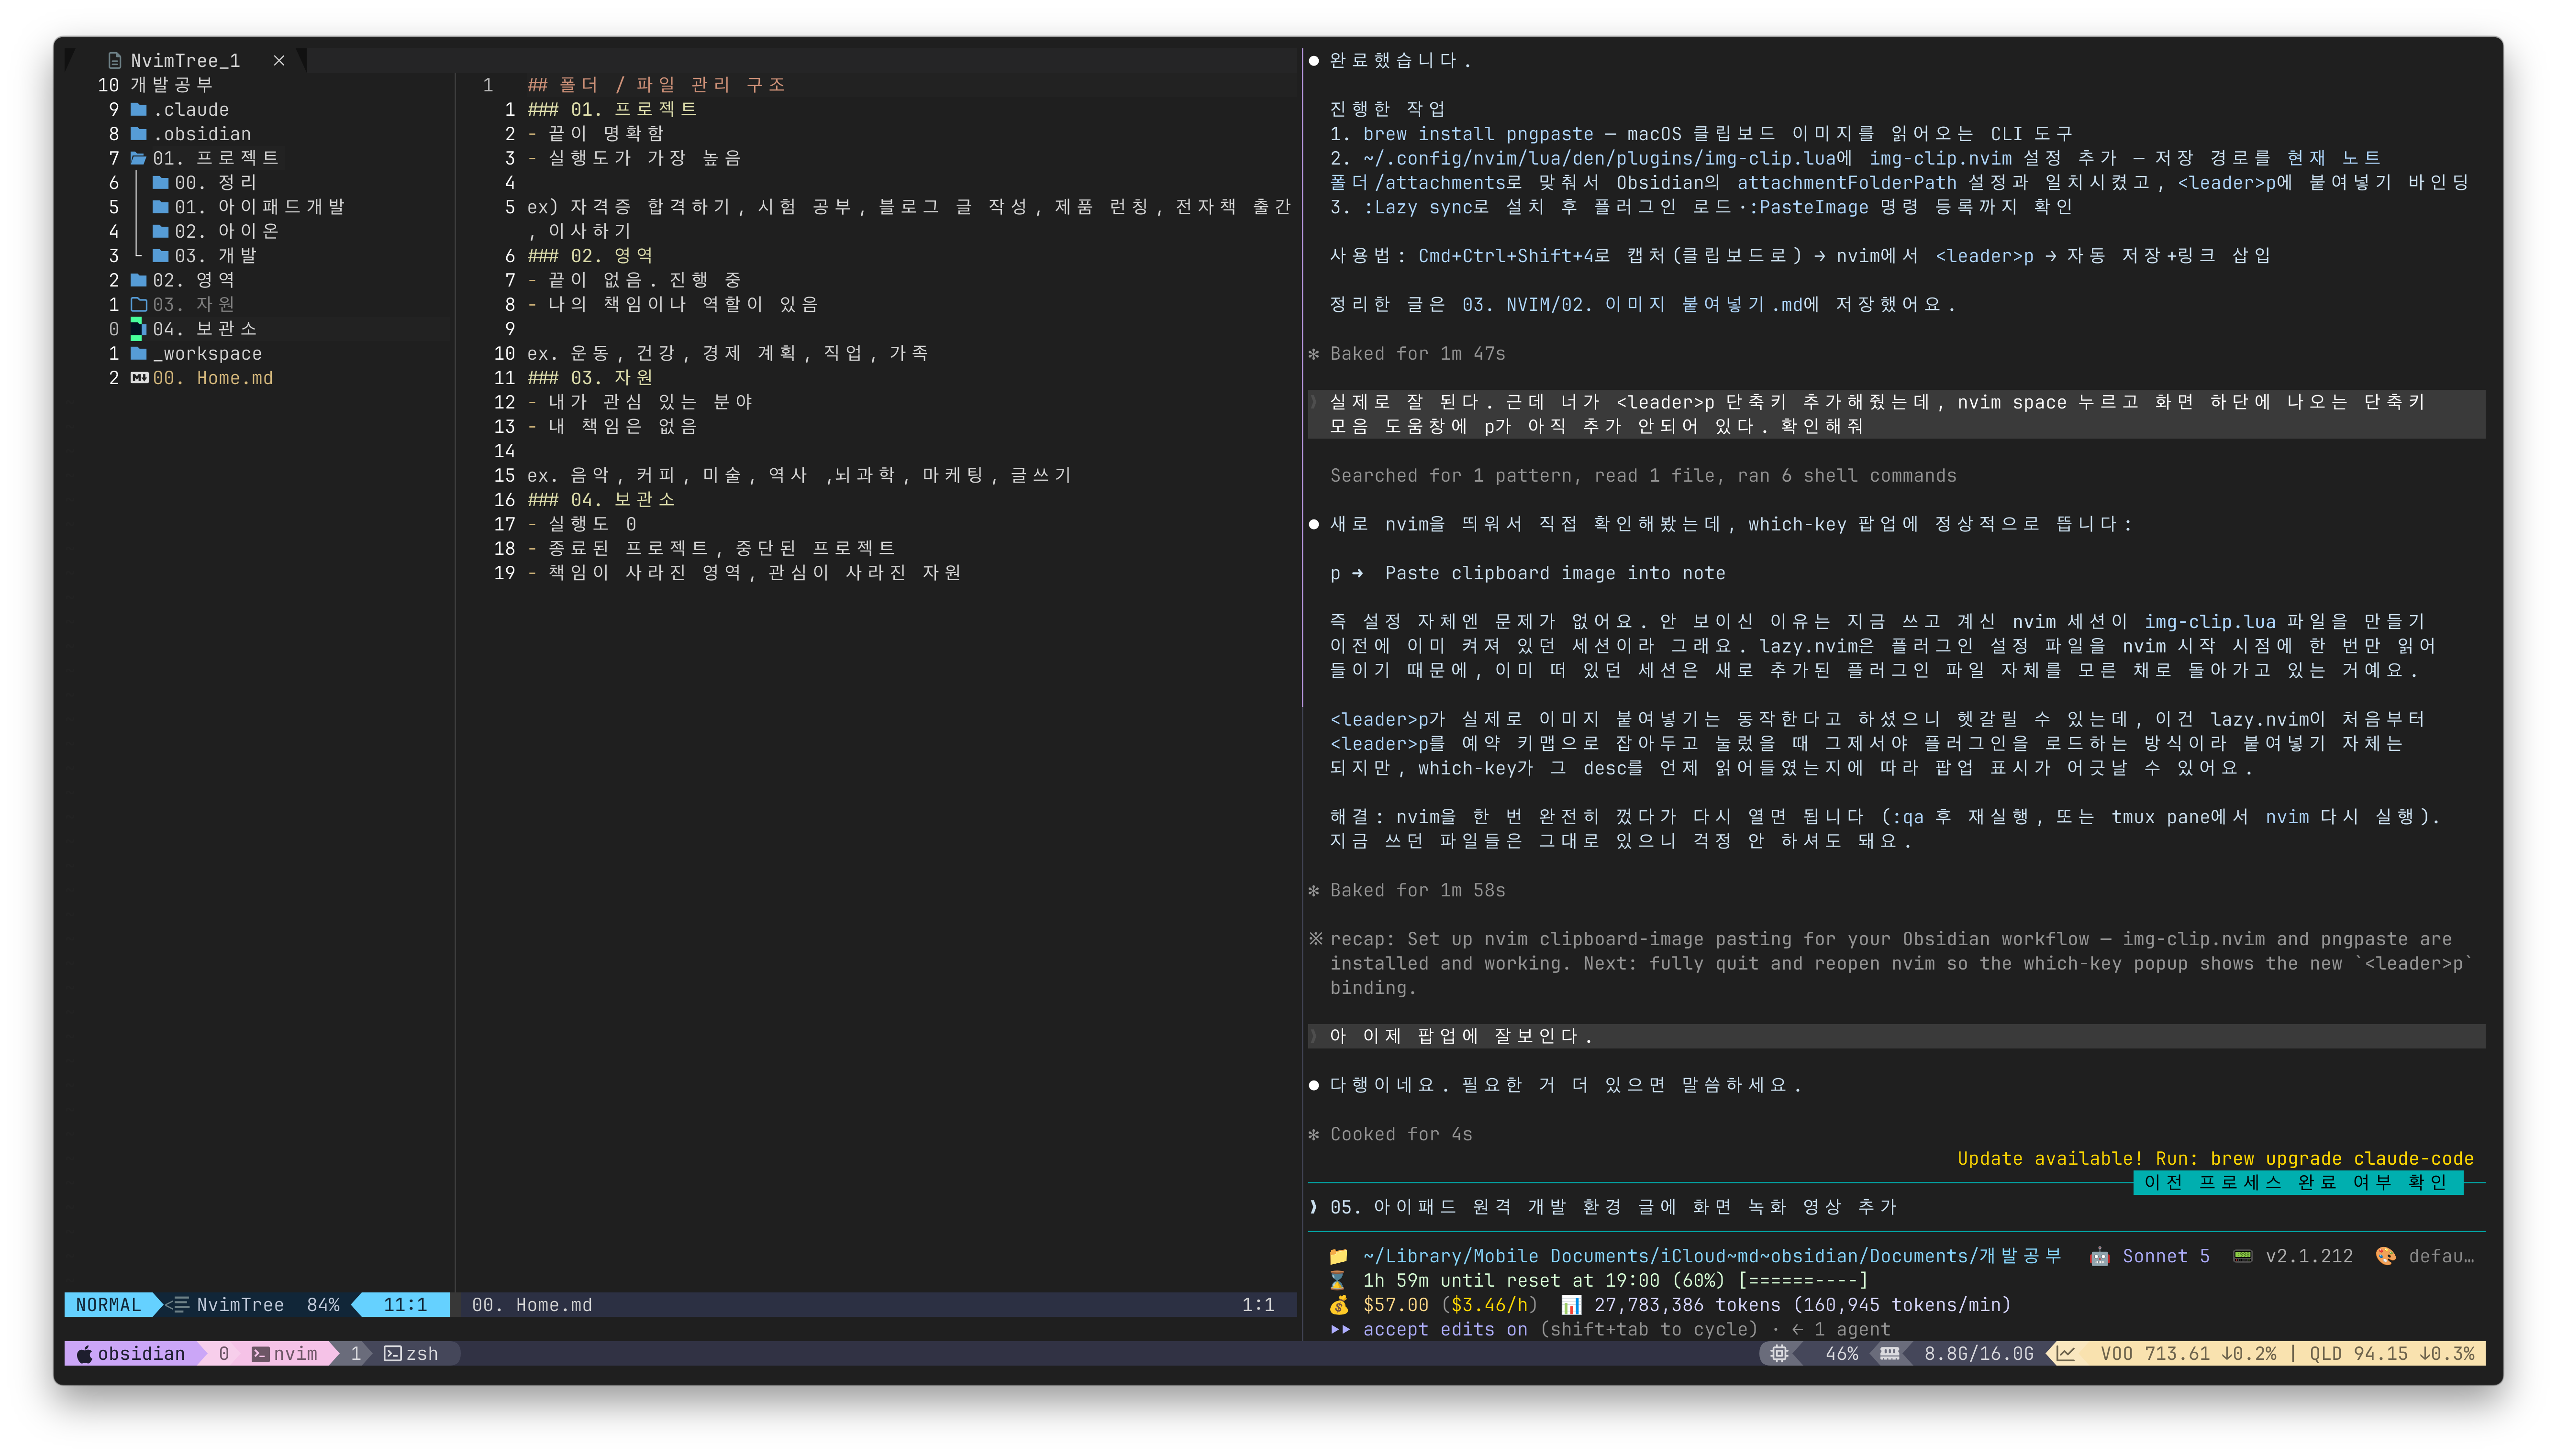Click the robot icon next to Sonnet 5

coord(2099,1256)
